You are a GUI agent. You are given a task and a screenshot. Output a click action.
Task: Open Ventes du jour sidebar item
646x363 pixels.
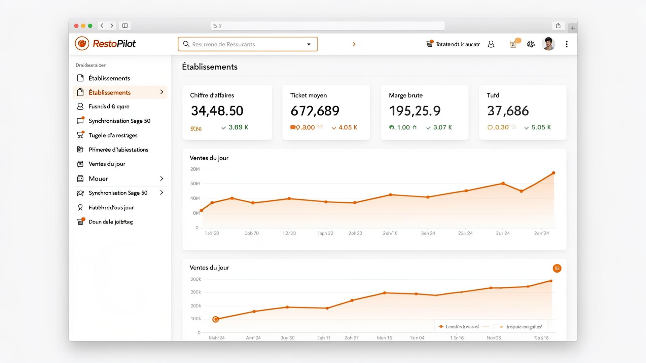point(120,164)
